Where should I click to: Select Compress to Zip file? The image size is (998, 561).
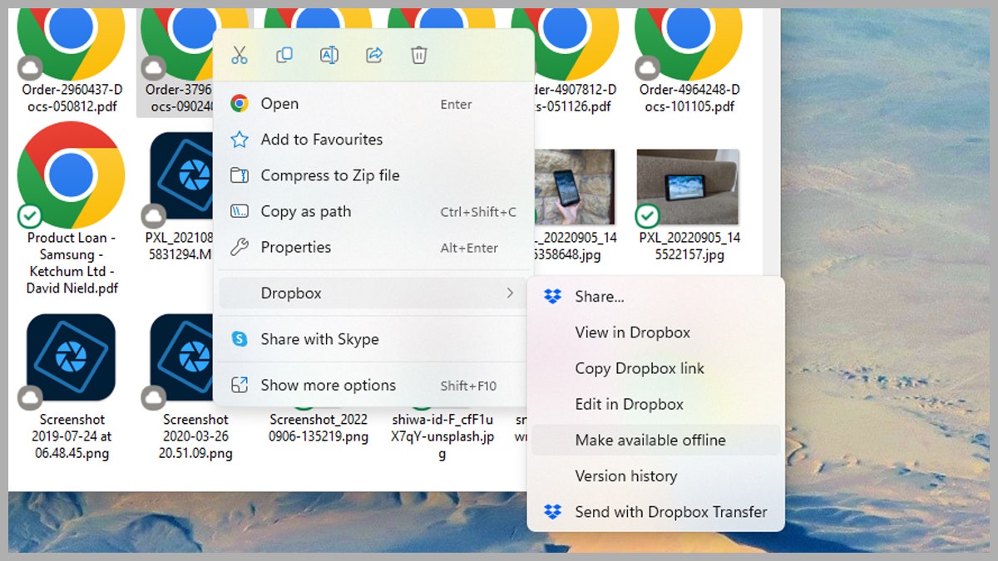click(329, 175)
